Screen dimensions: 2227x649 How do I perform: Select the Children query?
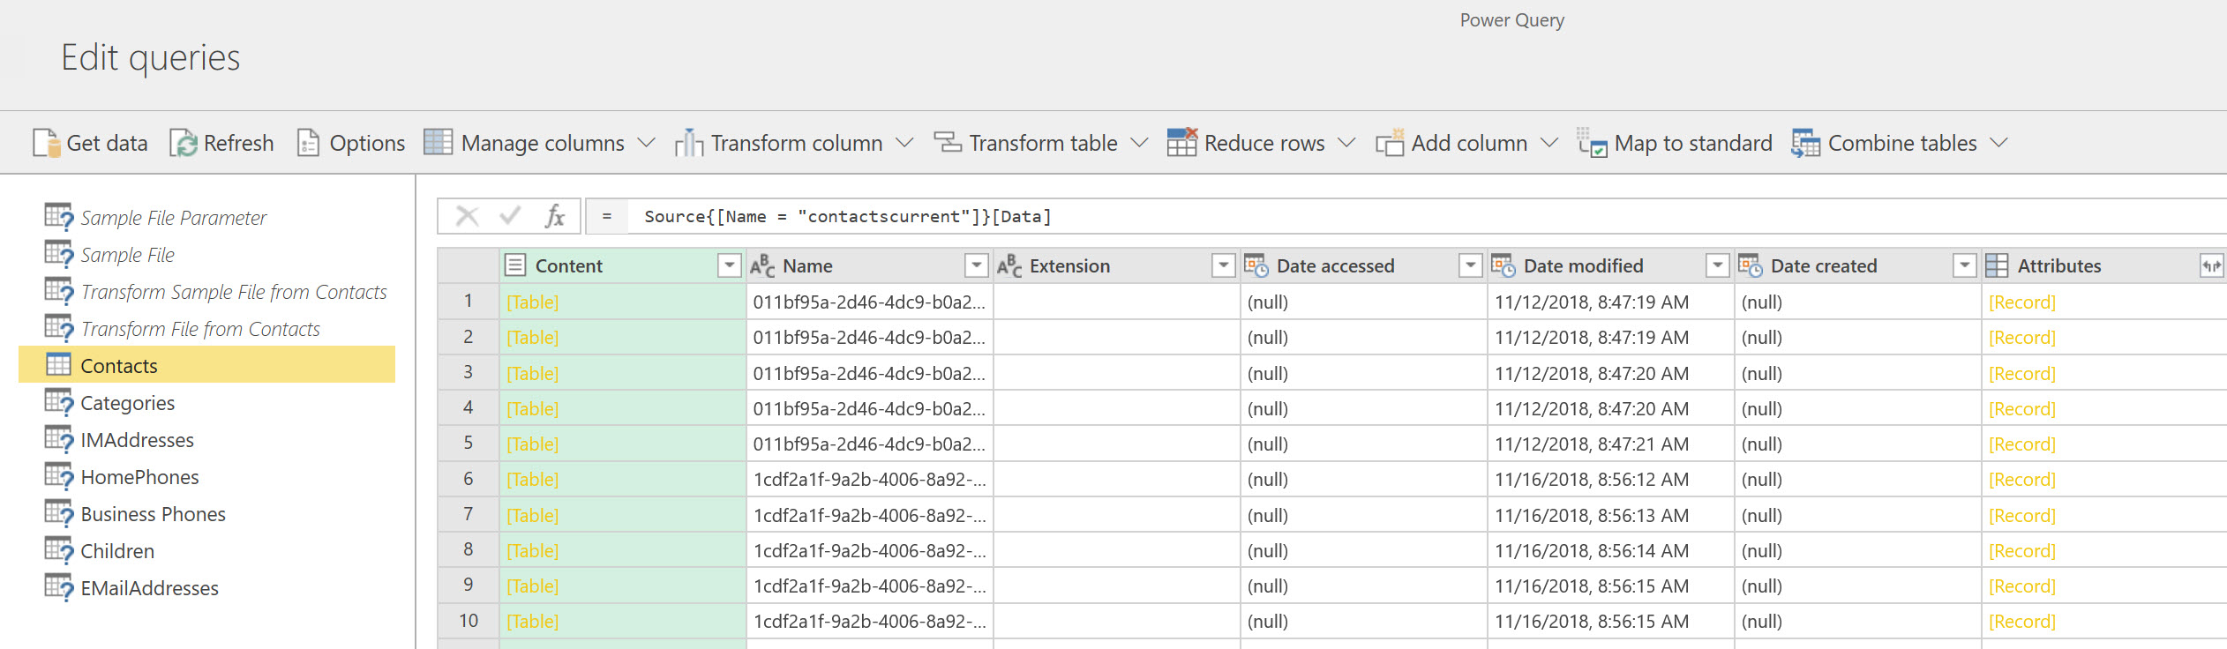coord(207,551)
